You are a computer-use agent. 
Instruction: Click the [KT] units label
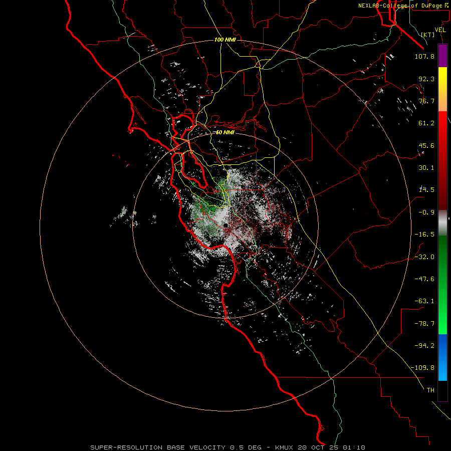428,35
